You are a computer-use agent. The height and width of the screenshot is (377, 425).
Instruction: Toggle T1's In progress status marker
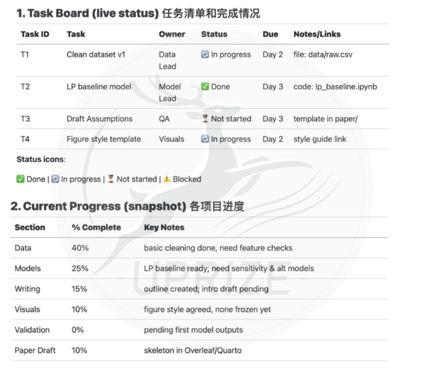coord(205,55)
